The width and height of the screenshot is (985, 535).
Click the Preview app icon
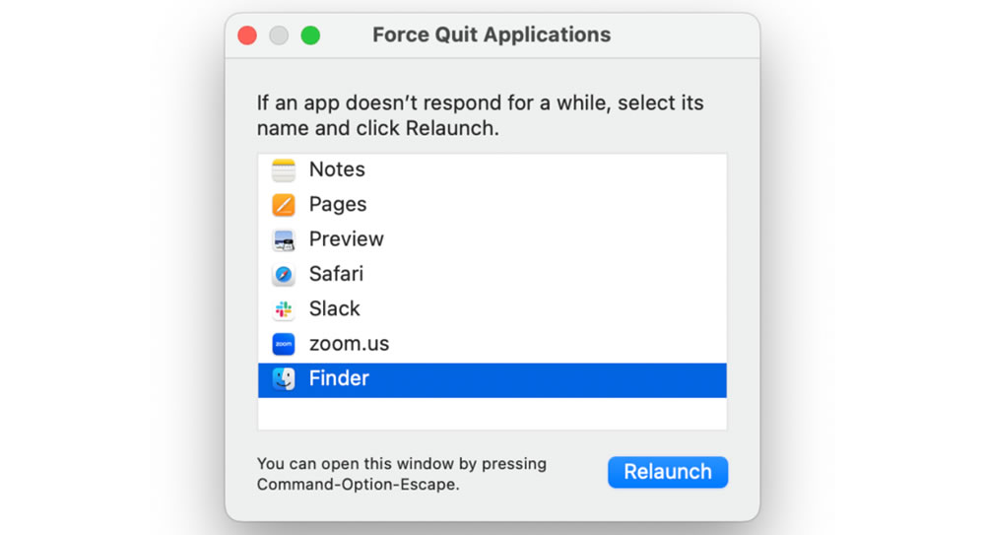tap(284, 239)
